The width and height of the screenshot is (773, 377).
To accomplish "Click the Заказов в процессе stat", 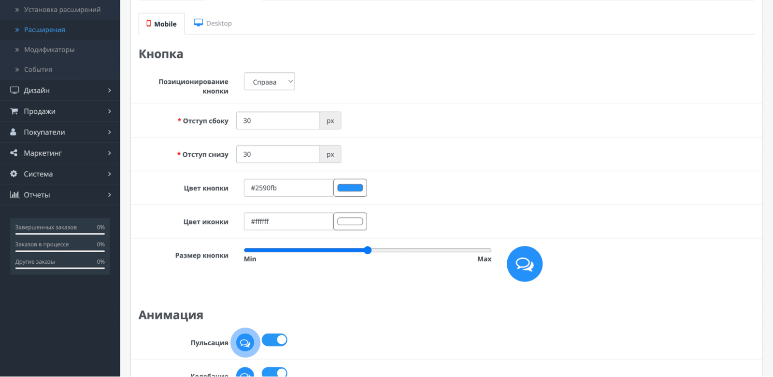I will point(60,246).
